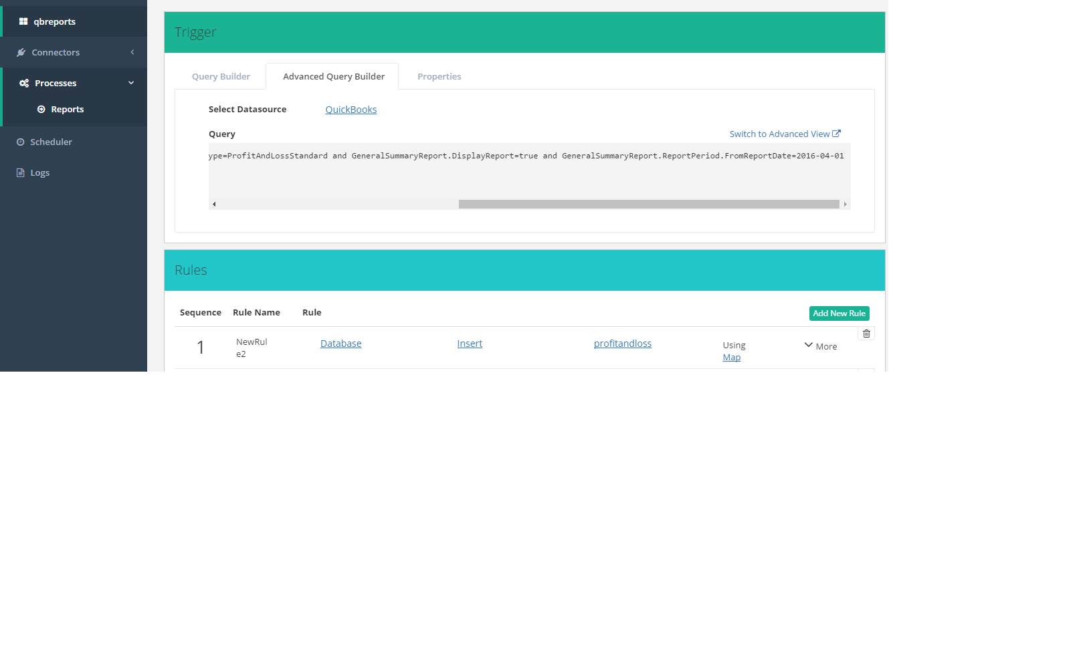This screenshot has height=647, width=1089.
Task: Select the Advanced Query Builder tab
Action: pyautogui.click(x=333, y=77)
